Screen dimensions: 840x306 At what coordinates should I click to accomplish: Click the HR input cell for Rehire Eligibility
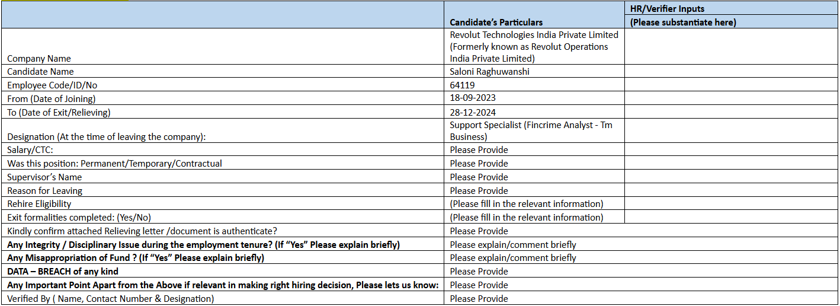pos(731,204)
